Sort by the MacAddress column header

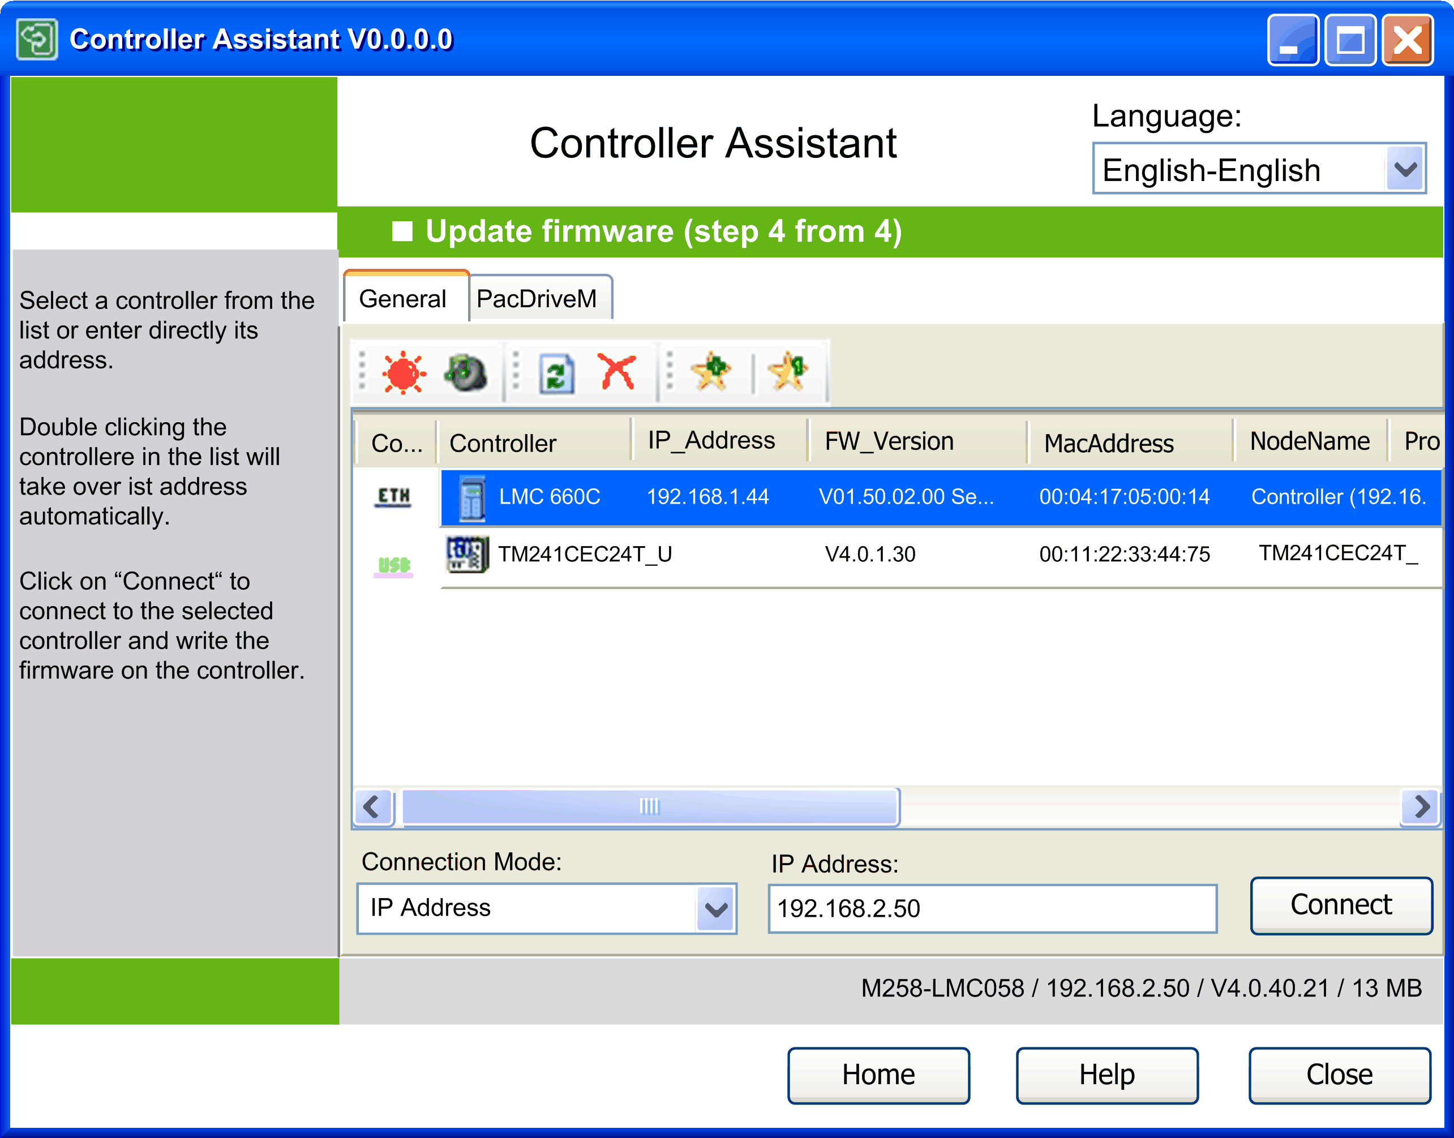1130,443
